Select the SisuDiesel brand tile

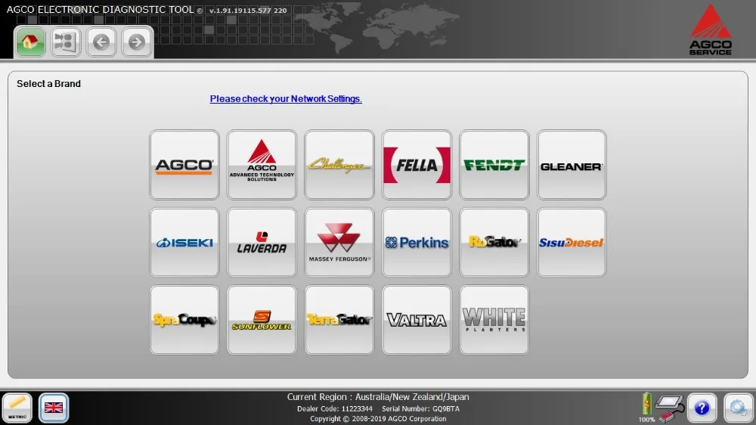[572, 243]
